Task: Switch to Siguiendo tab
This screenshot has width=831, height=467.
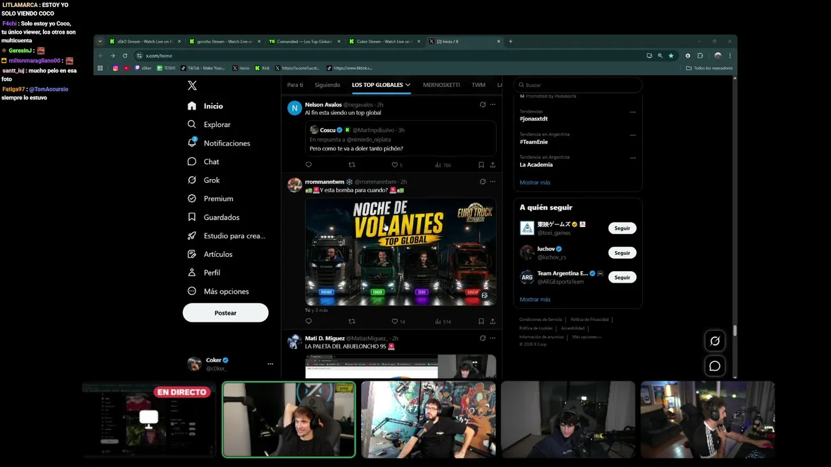Action: point(327,85)
